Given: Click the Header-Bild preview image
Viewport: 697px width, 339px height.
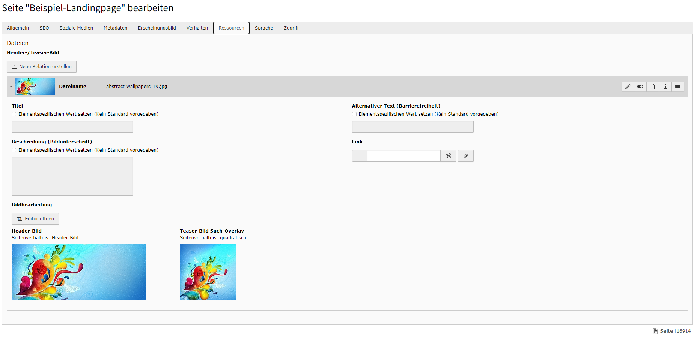Looking at the screenshot, I should pos(79,272).
